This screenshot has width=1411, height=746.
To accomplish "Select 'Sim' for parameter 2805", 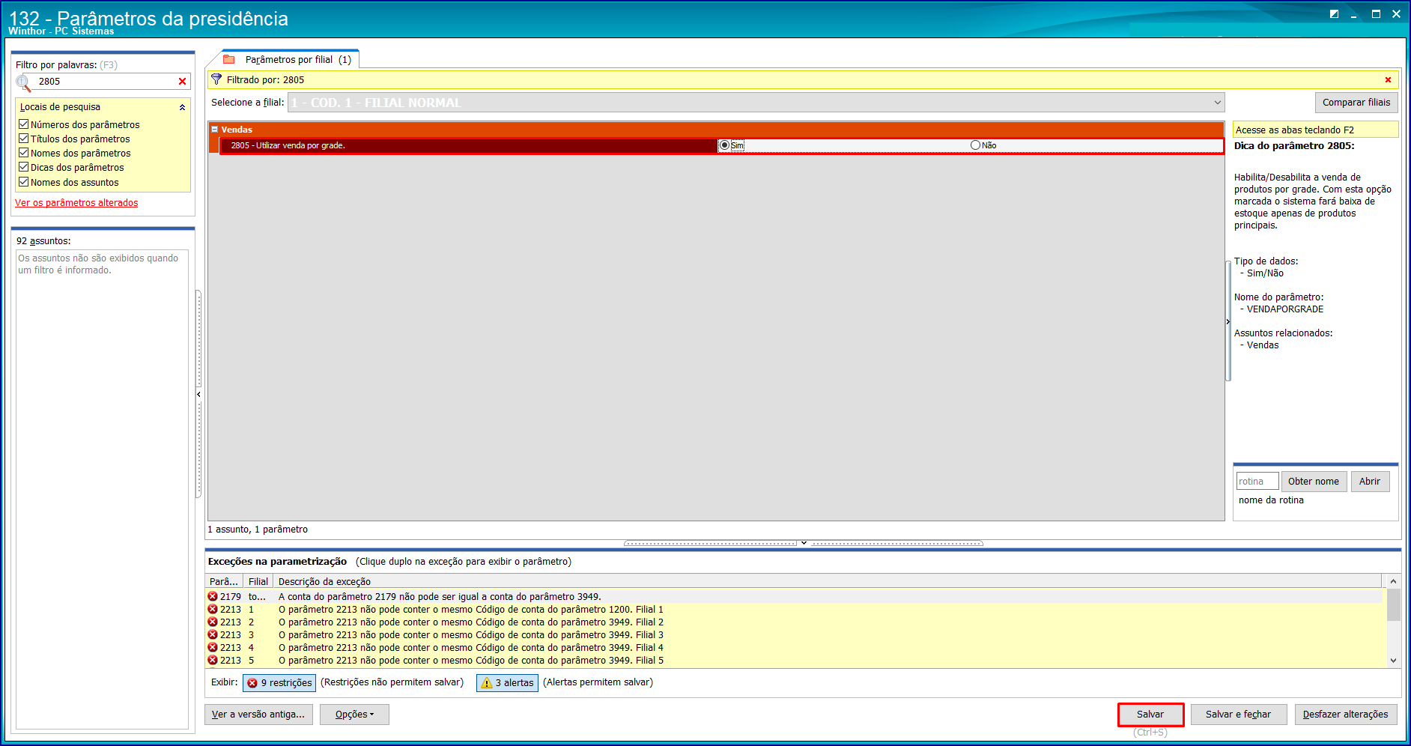I will (x=724, y=145).
